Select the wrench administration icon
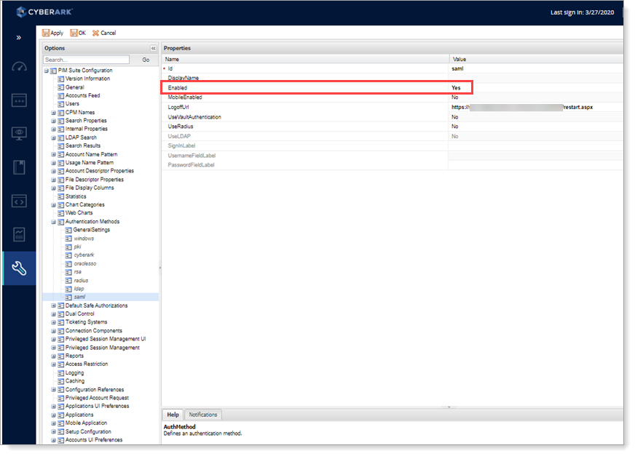 (x=19, y=268)
